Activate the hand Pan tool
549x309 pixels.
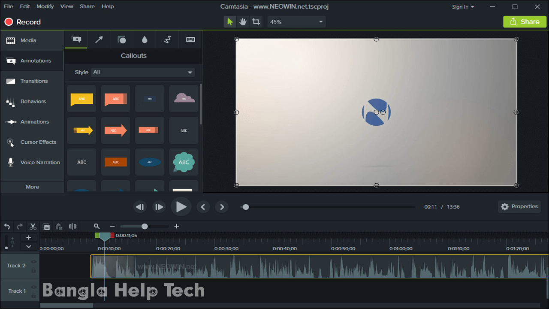pos(243,22)
